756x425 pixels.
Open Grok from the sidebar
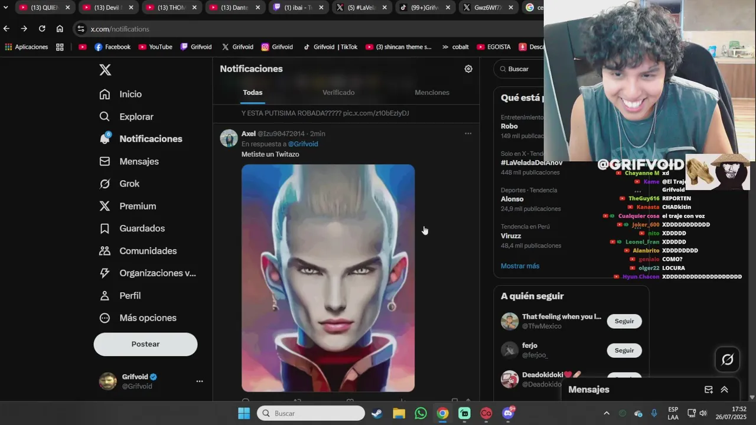point(119,184)
